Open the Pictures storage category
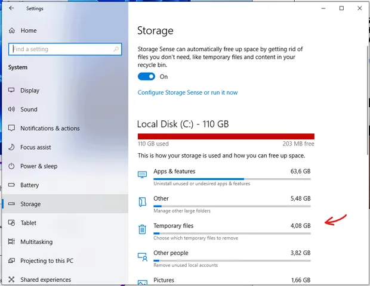This screenshot has width=370, height=286. tap(224, 281)
